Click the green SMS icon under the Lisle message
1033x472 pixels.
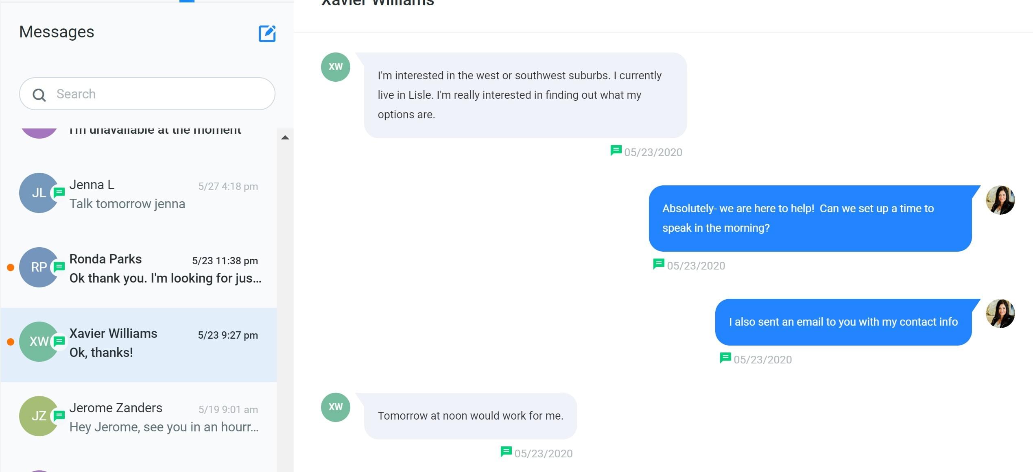[x=616, y=150]
